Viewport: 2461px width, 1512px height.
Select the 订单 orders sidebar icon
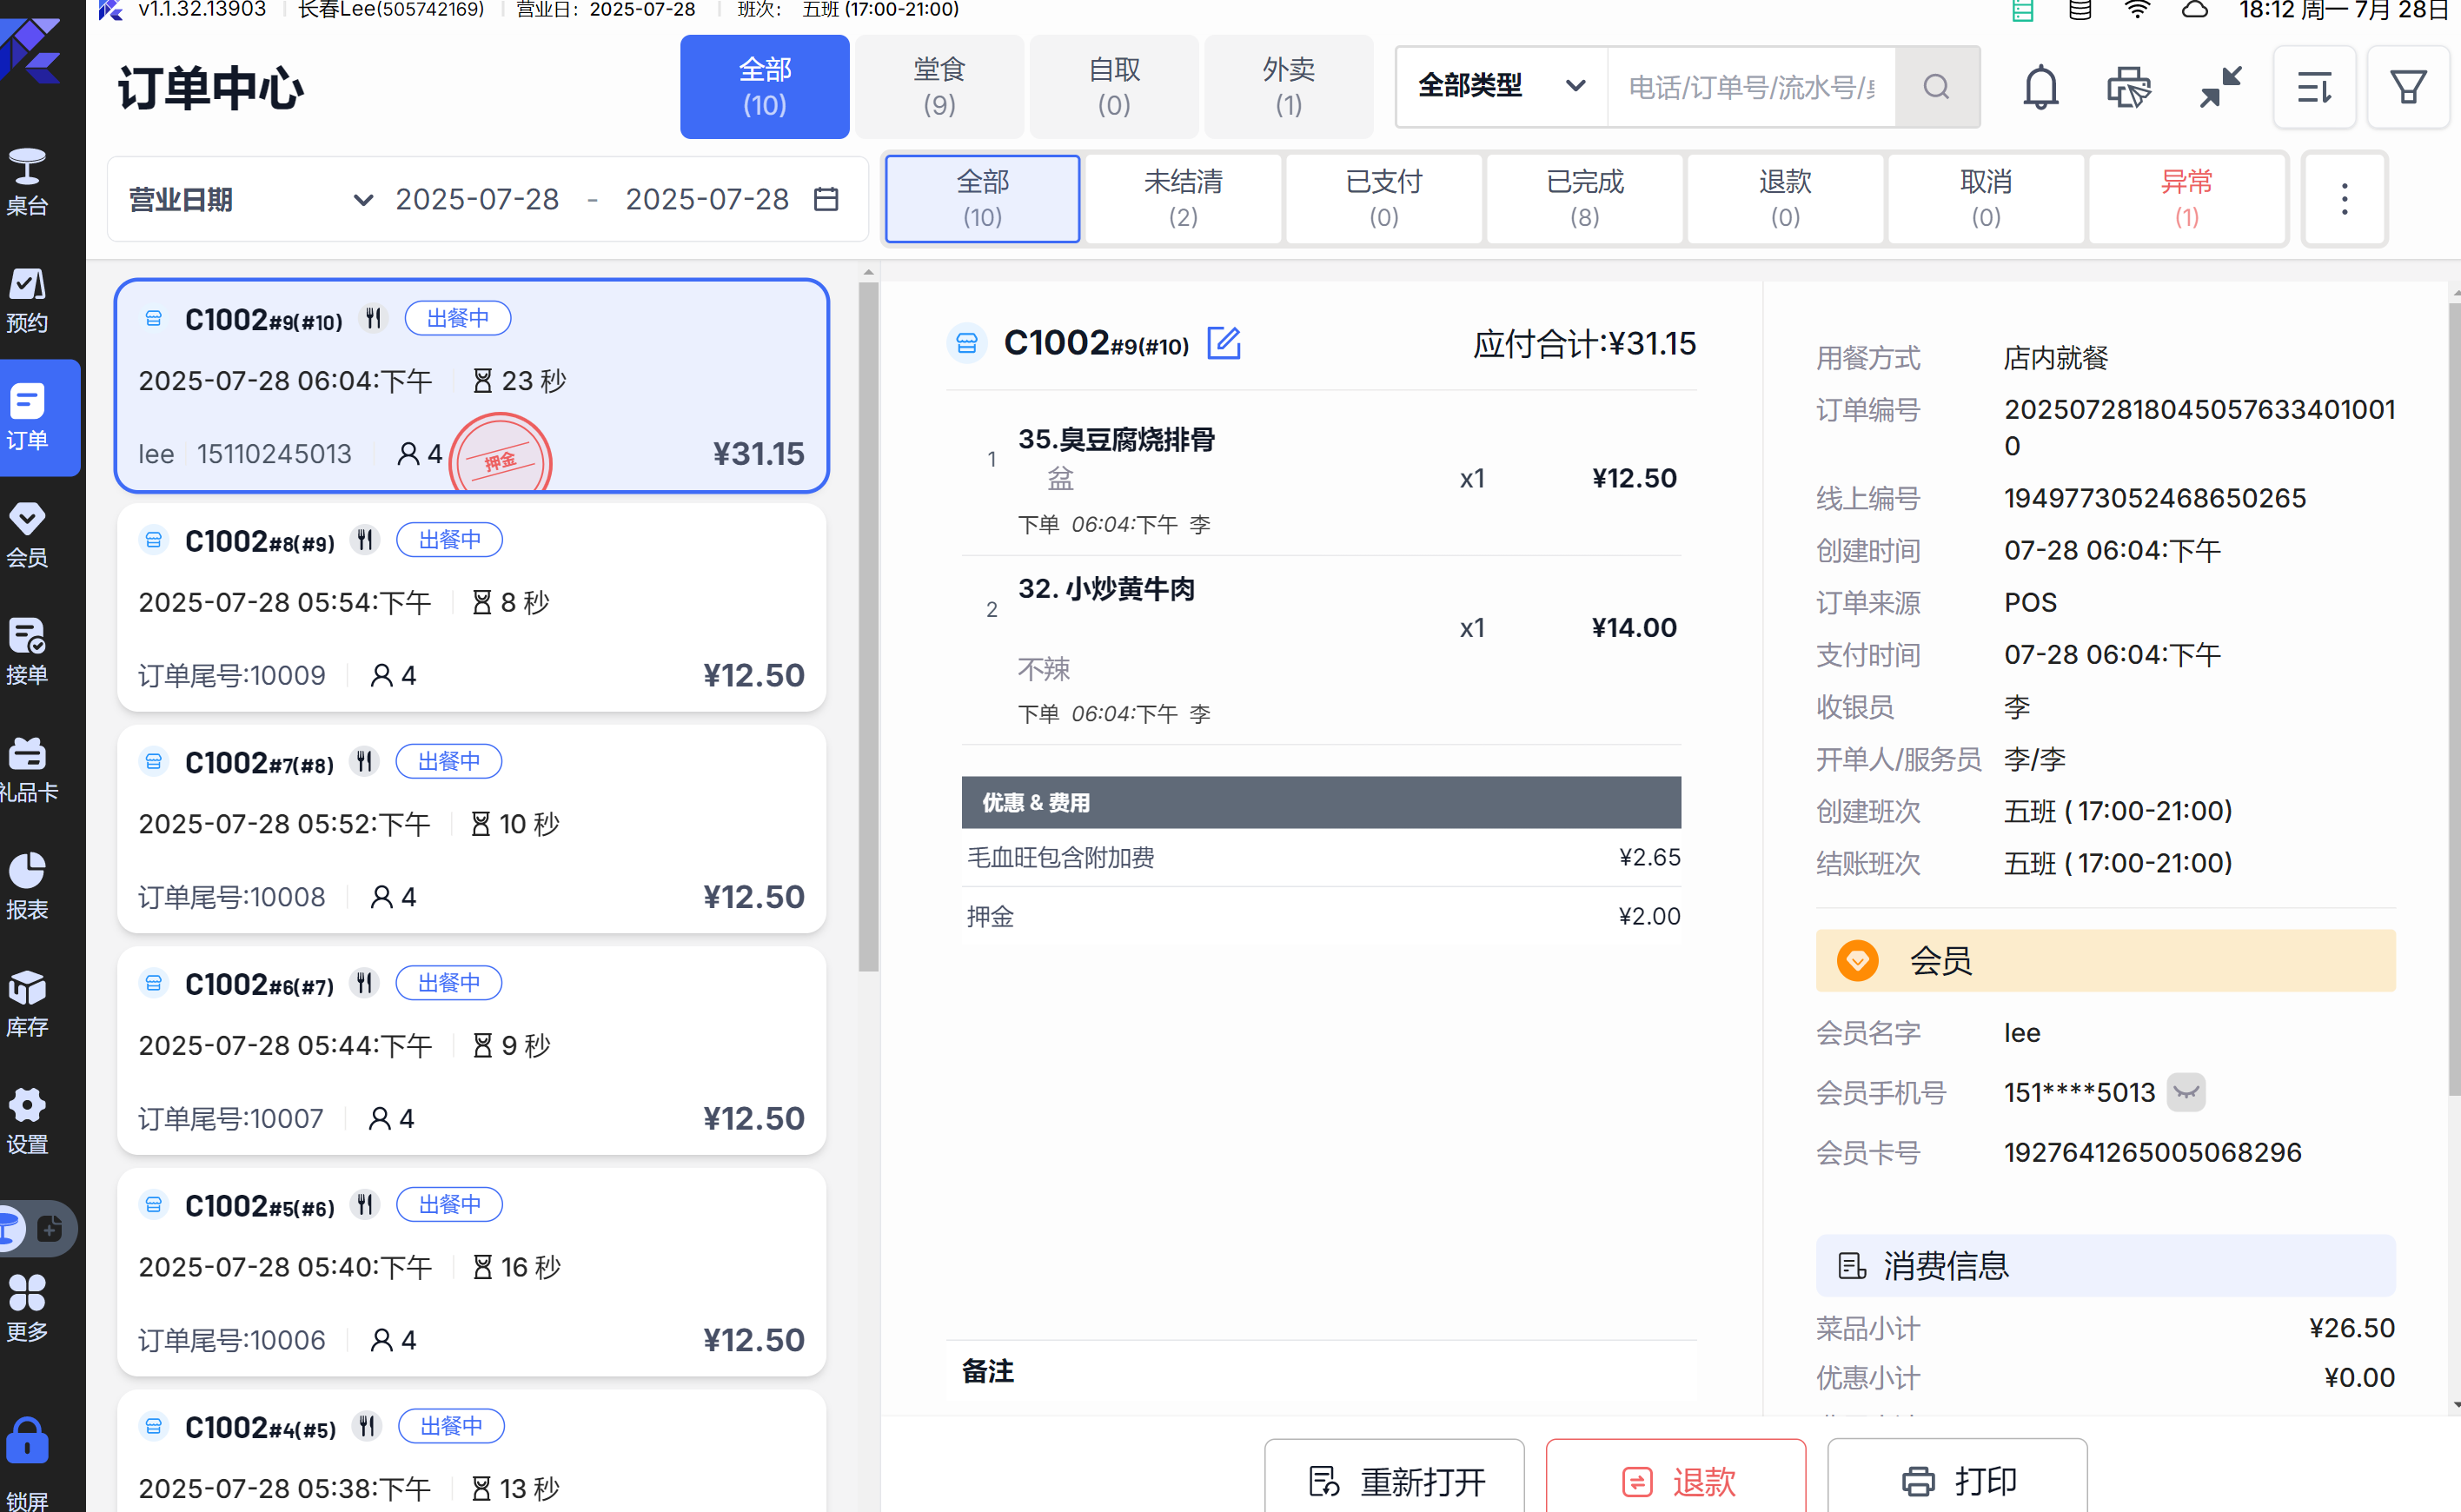[x=27, y=417]
